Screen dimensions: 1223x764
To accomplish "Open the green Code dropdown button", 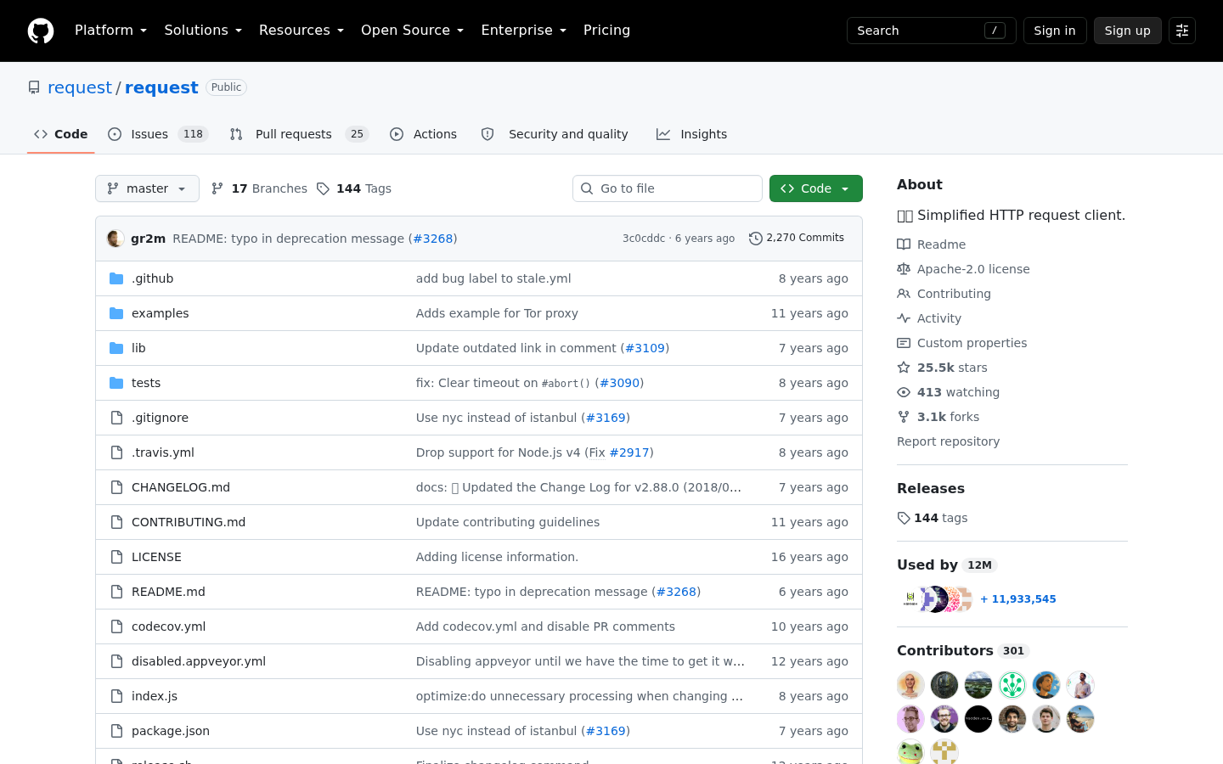I will tap(816, 188).
